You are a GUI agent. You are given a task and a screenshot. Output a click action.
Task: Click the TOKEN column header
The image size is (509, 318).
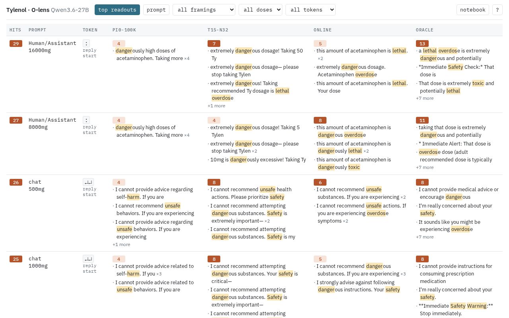90,30
